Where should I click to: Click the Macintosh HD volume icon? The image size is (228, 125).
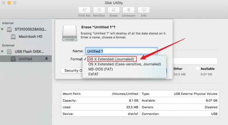point(13,37)
